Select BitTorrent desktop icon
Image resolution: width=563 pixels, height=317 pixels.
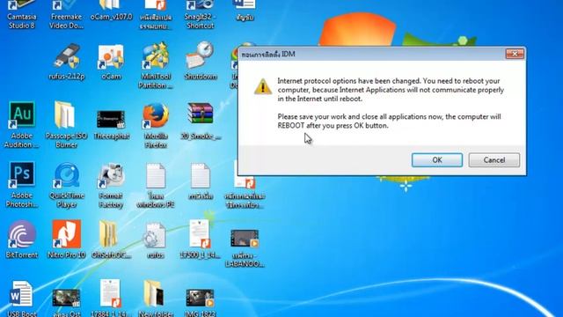21,240
